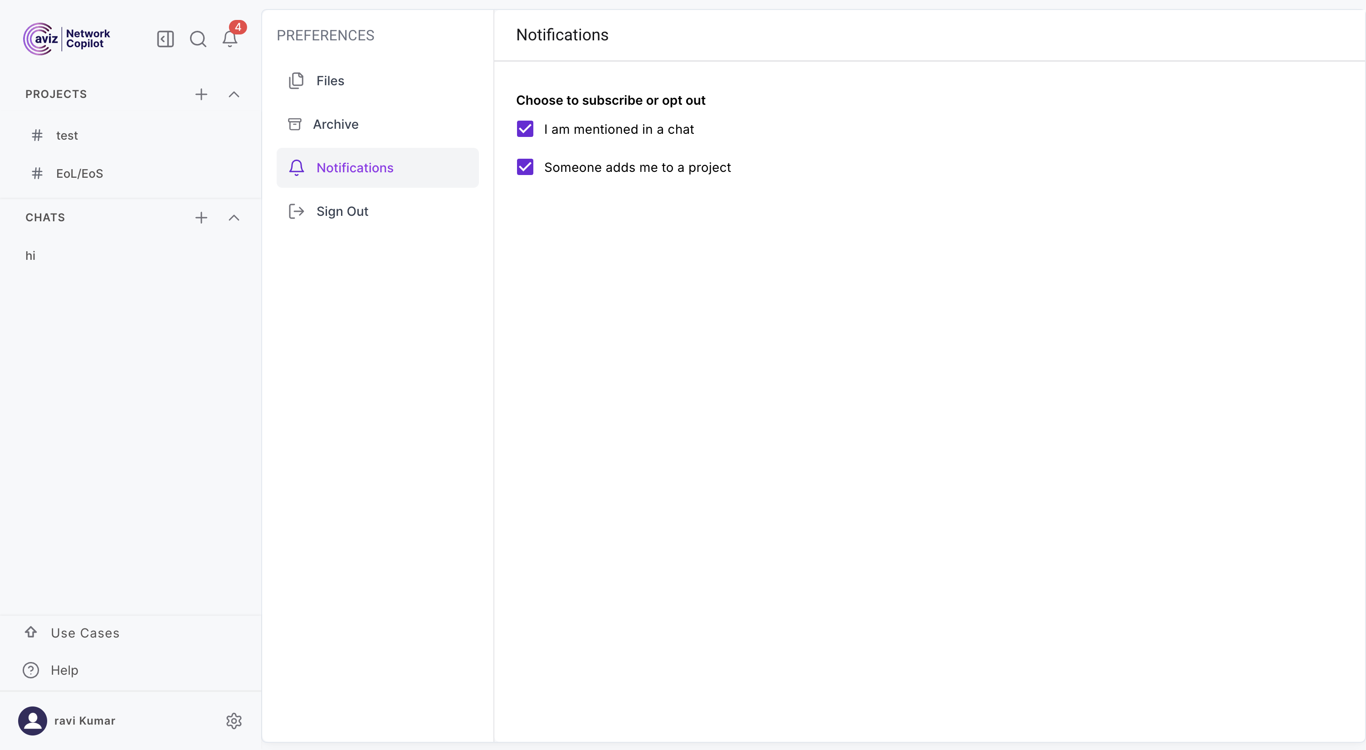
Task: Open the Help link
Action: (x=64, y=670)
